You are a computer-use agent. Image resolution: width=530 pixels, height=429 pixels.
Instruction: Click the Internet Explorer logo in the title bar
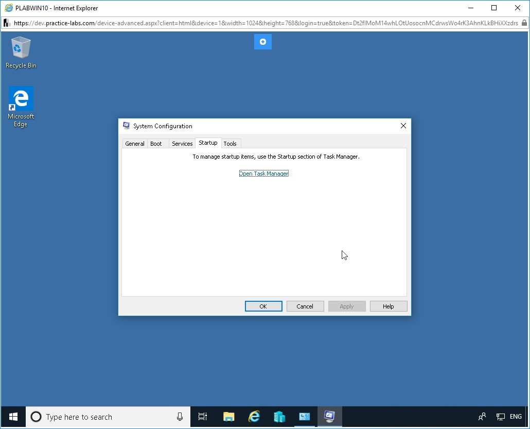(9, 8)
